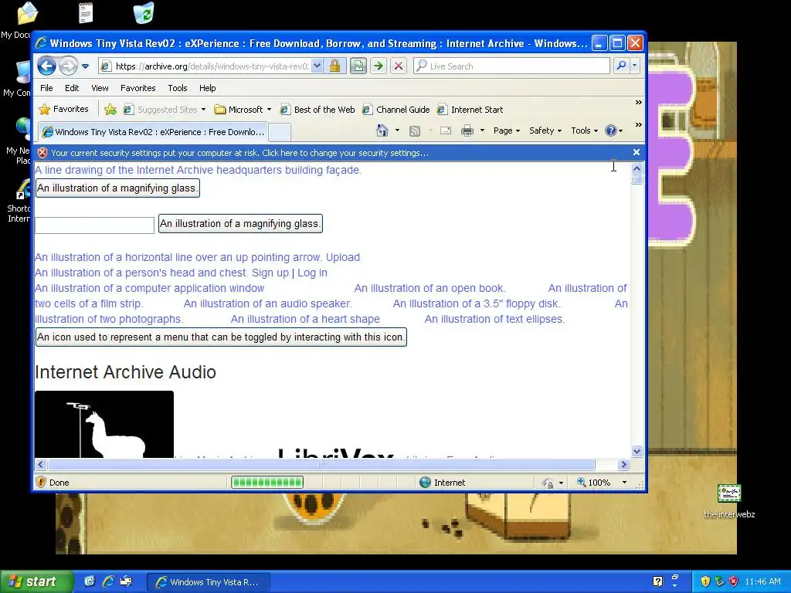Click the archive search text field

coord(94,225)
